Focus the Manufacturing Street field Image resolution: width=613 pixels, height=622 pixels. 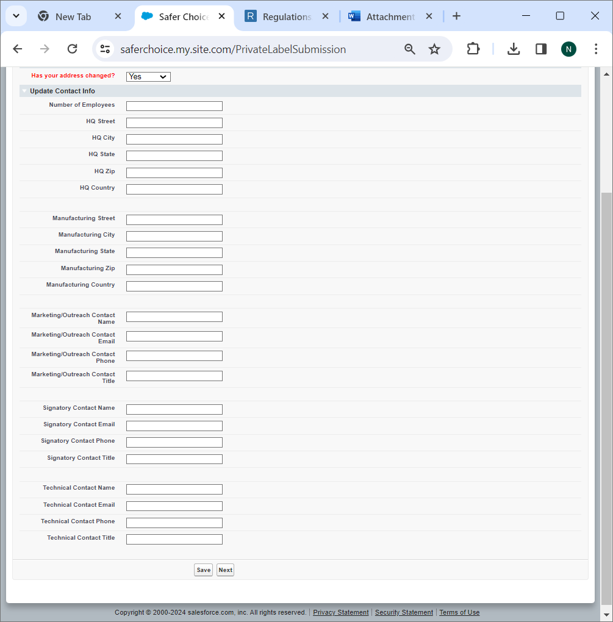coord(174,220)
